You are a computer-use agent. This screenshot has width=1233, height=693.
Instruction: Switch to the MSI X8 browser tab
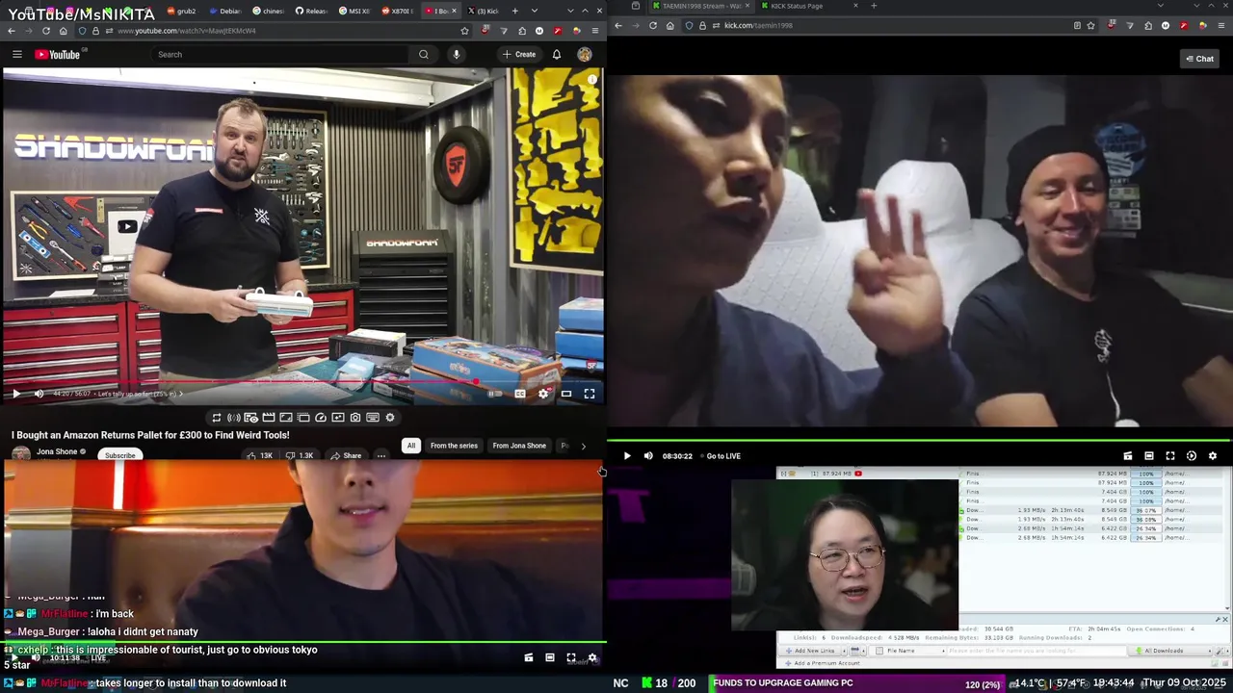pos(354,11)
